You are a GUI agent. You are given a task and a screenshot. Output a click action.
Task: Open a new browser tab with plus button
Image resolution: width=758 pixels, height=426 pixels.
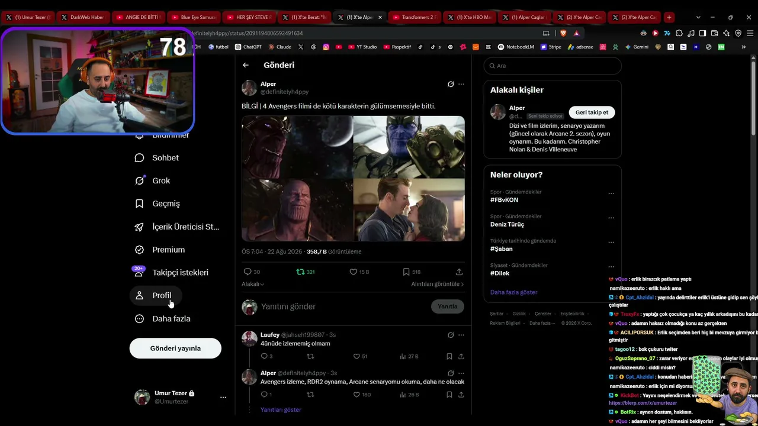(669, 17)
